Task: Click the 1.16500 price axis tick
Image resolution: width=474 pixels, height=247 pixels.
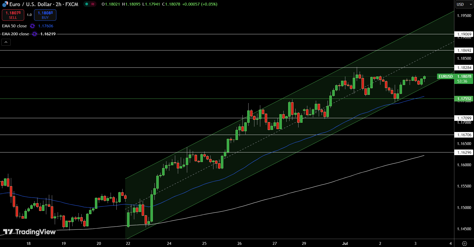Action: pos(464,144)
